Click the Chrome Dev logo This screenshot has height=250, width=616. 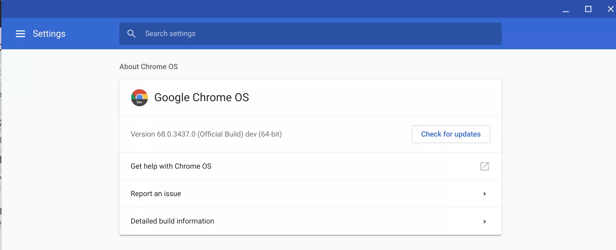coord(139,98)
